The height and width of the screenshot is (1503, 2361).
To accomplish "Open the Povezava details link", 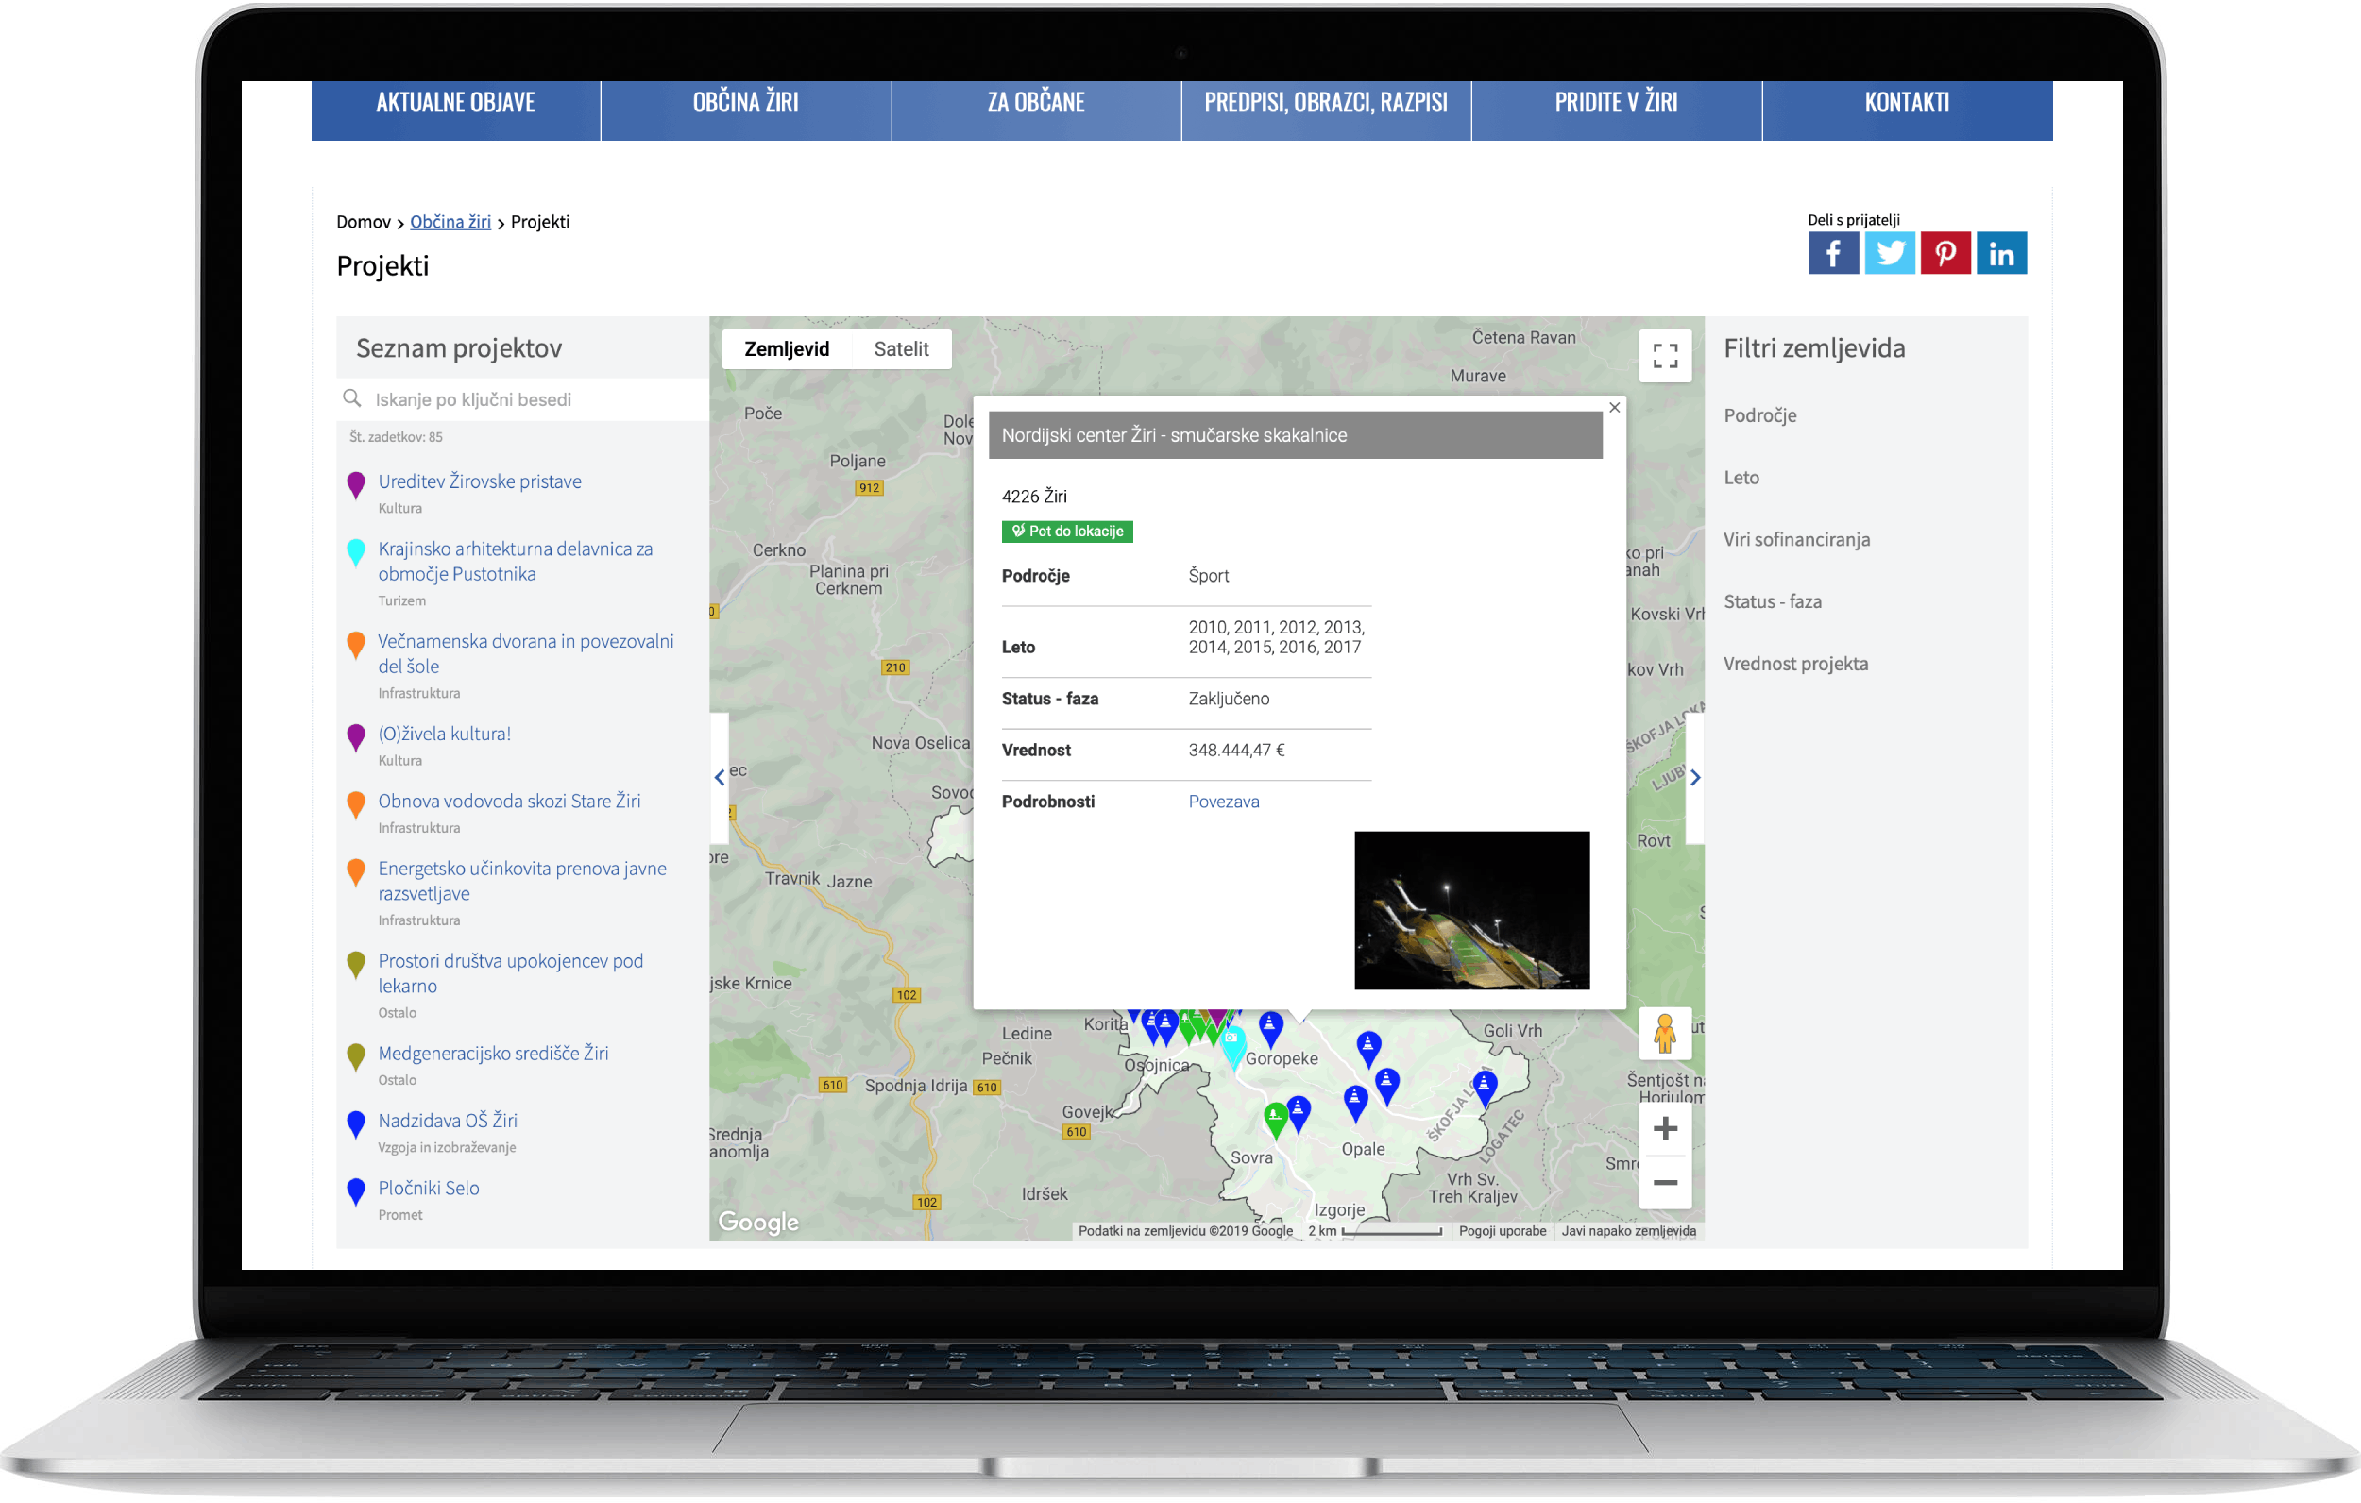I will click(x=1223, y=802).
